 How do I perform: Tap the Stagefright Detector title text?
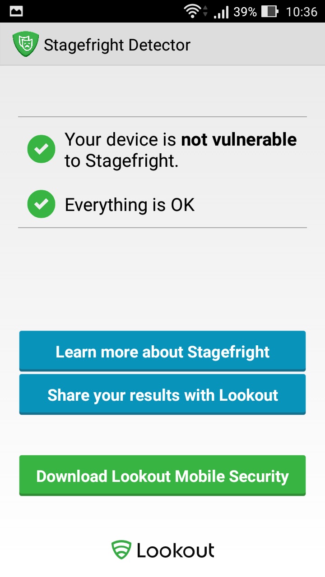(x=117, y=45)
